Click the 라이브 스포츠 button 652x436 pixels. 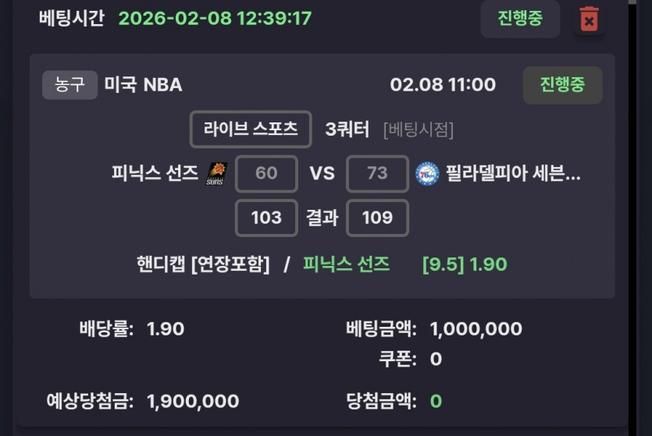click(251, 129)
